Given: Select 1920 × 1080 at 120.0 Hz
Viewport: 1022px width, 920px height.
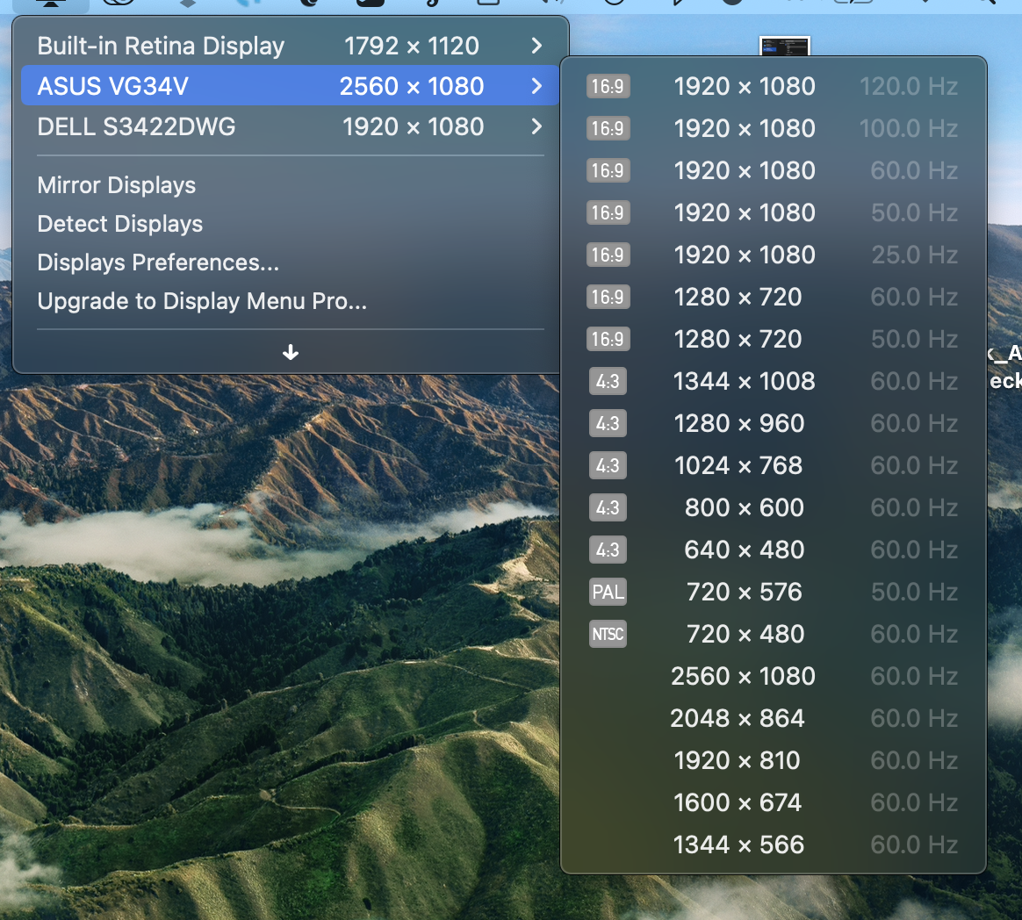Looking at the screenshot, I should click(x=774, y=86).
